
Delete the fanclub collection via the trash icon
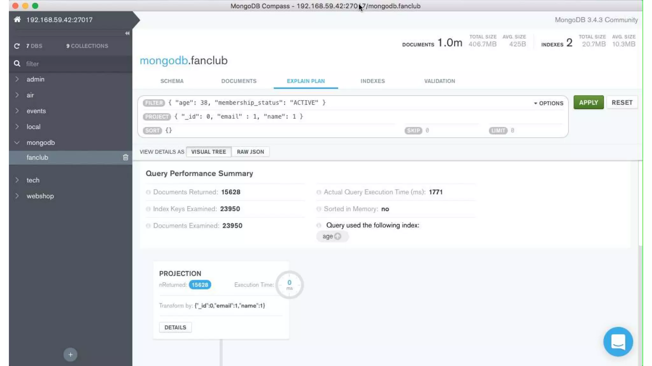point(125,157)
